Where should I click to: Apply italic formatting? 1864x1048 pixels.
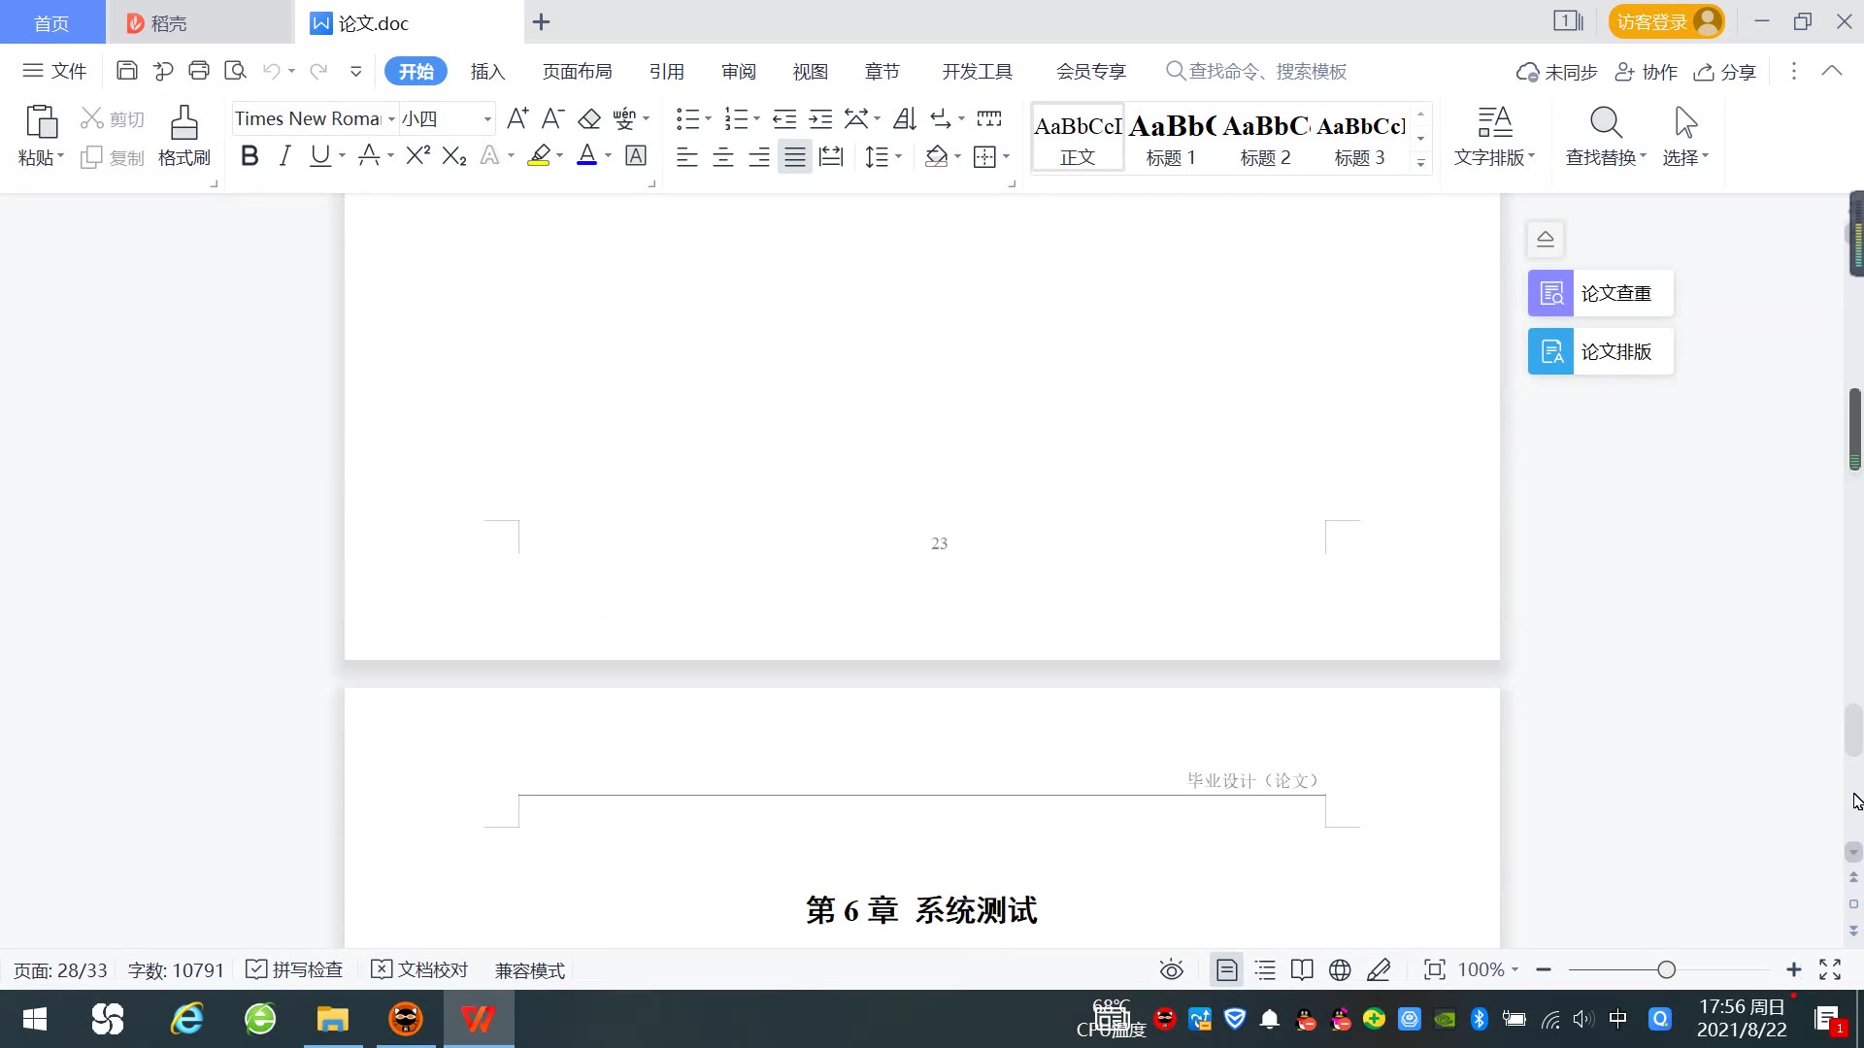coord(284,156)
